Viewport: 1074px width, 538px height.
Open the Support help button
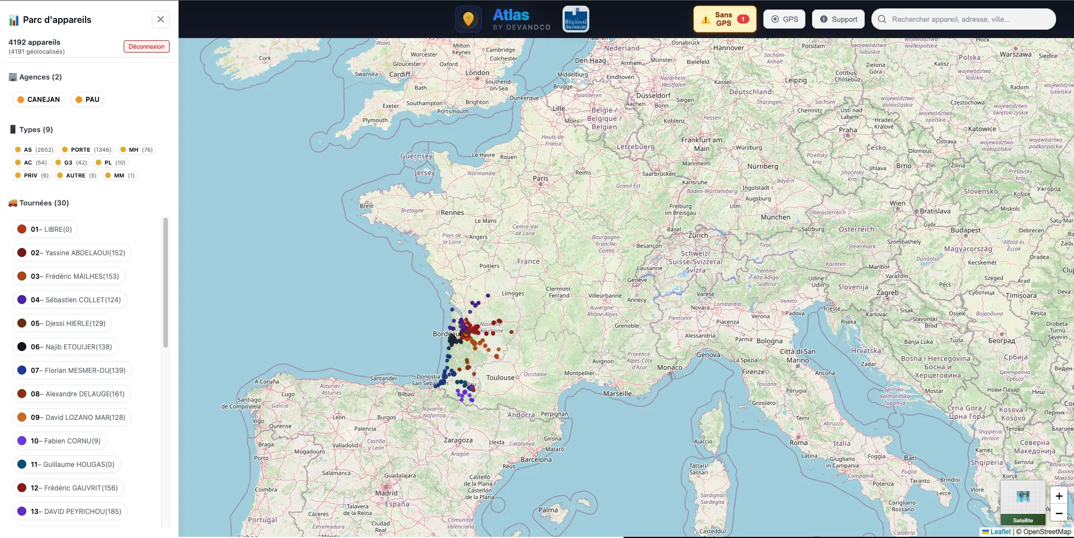[x=838, y=19]
